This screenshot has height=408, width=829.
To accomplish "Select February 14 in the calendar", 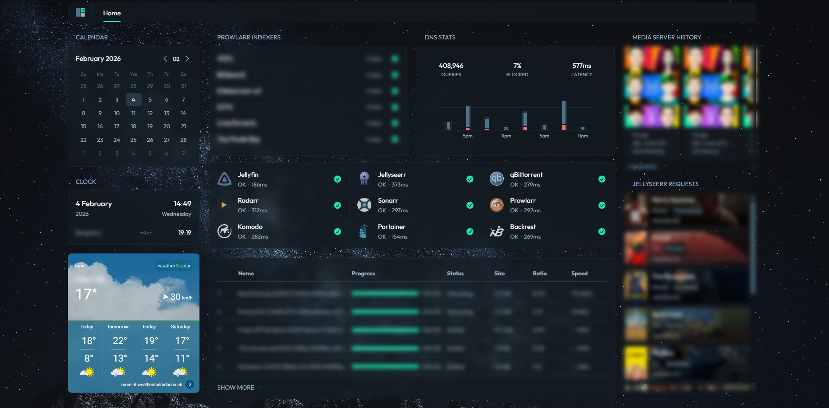I will point(183,113).
